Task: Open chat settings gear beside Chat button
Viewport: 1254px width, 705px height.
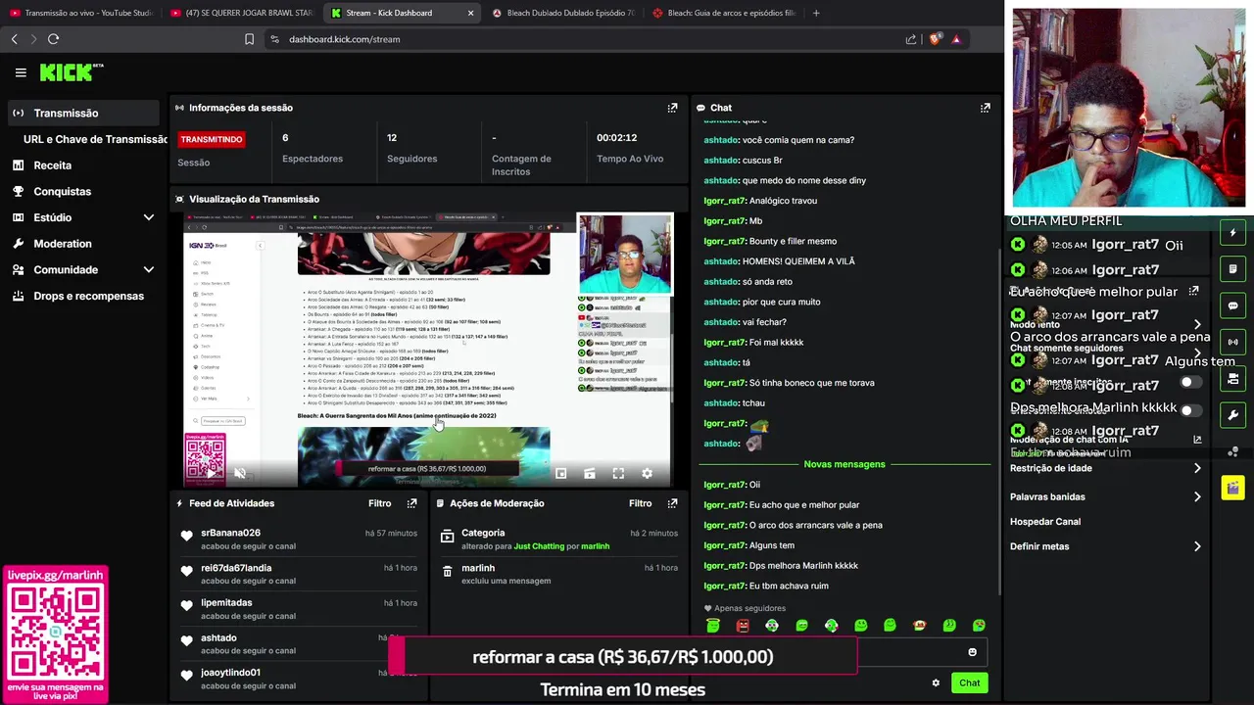Action: pos(936,682)
